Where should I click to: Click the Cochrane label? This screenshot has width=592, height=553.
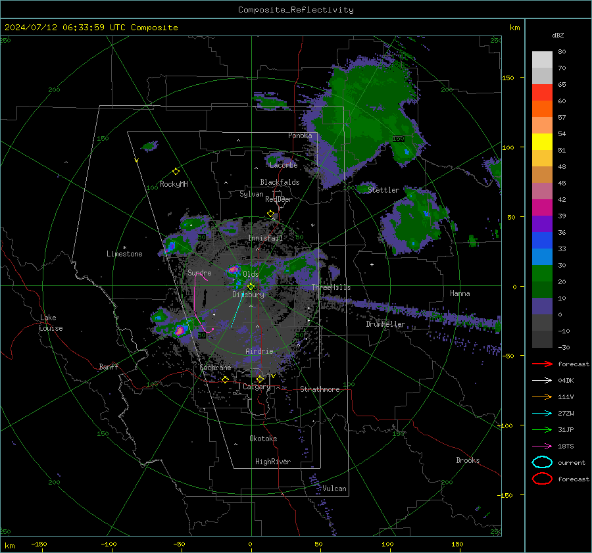(215, 368)
